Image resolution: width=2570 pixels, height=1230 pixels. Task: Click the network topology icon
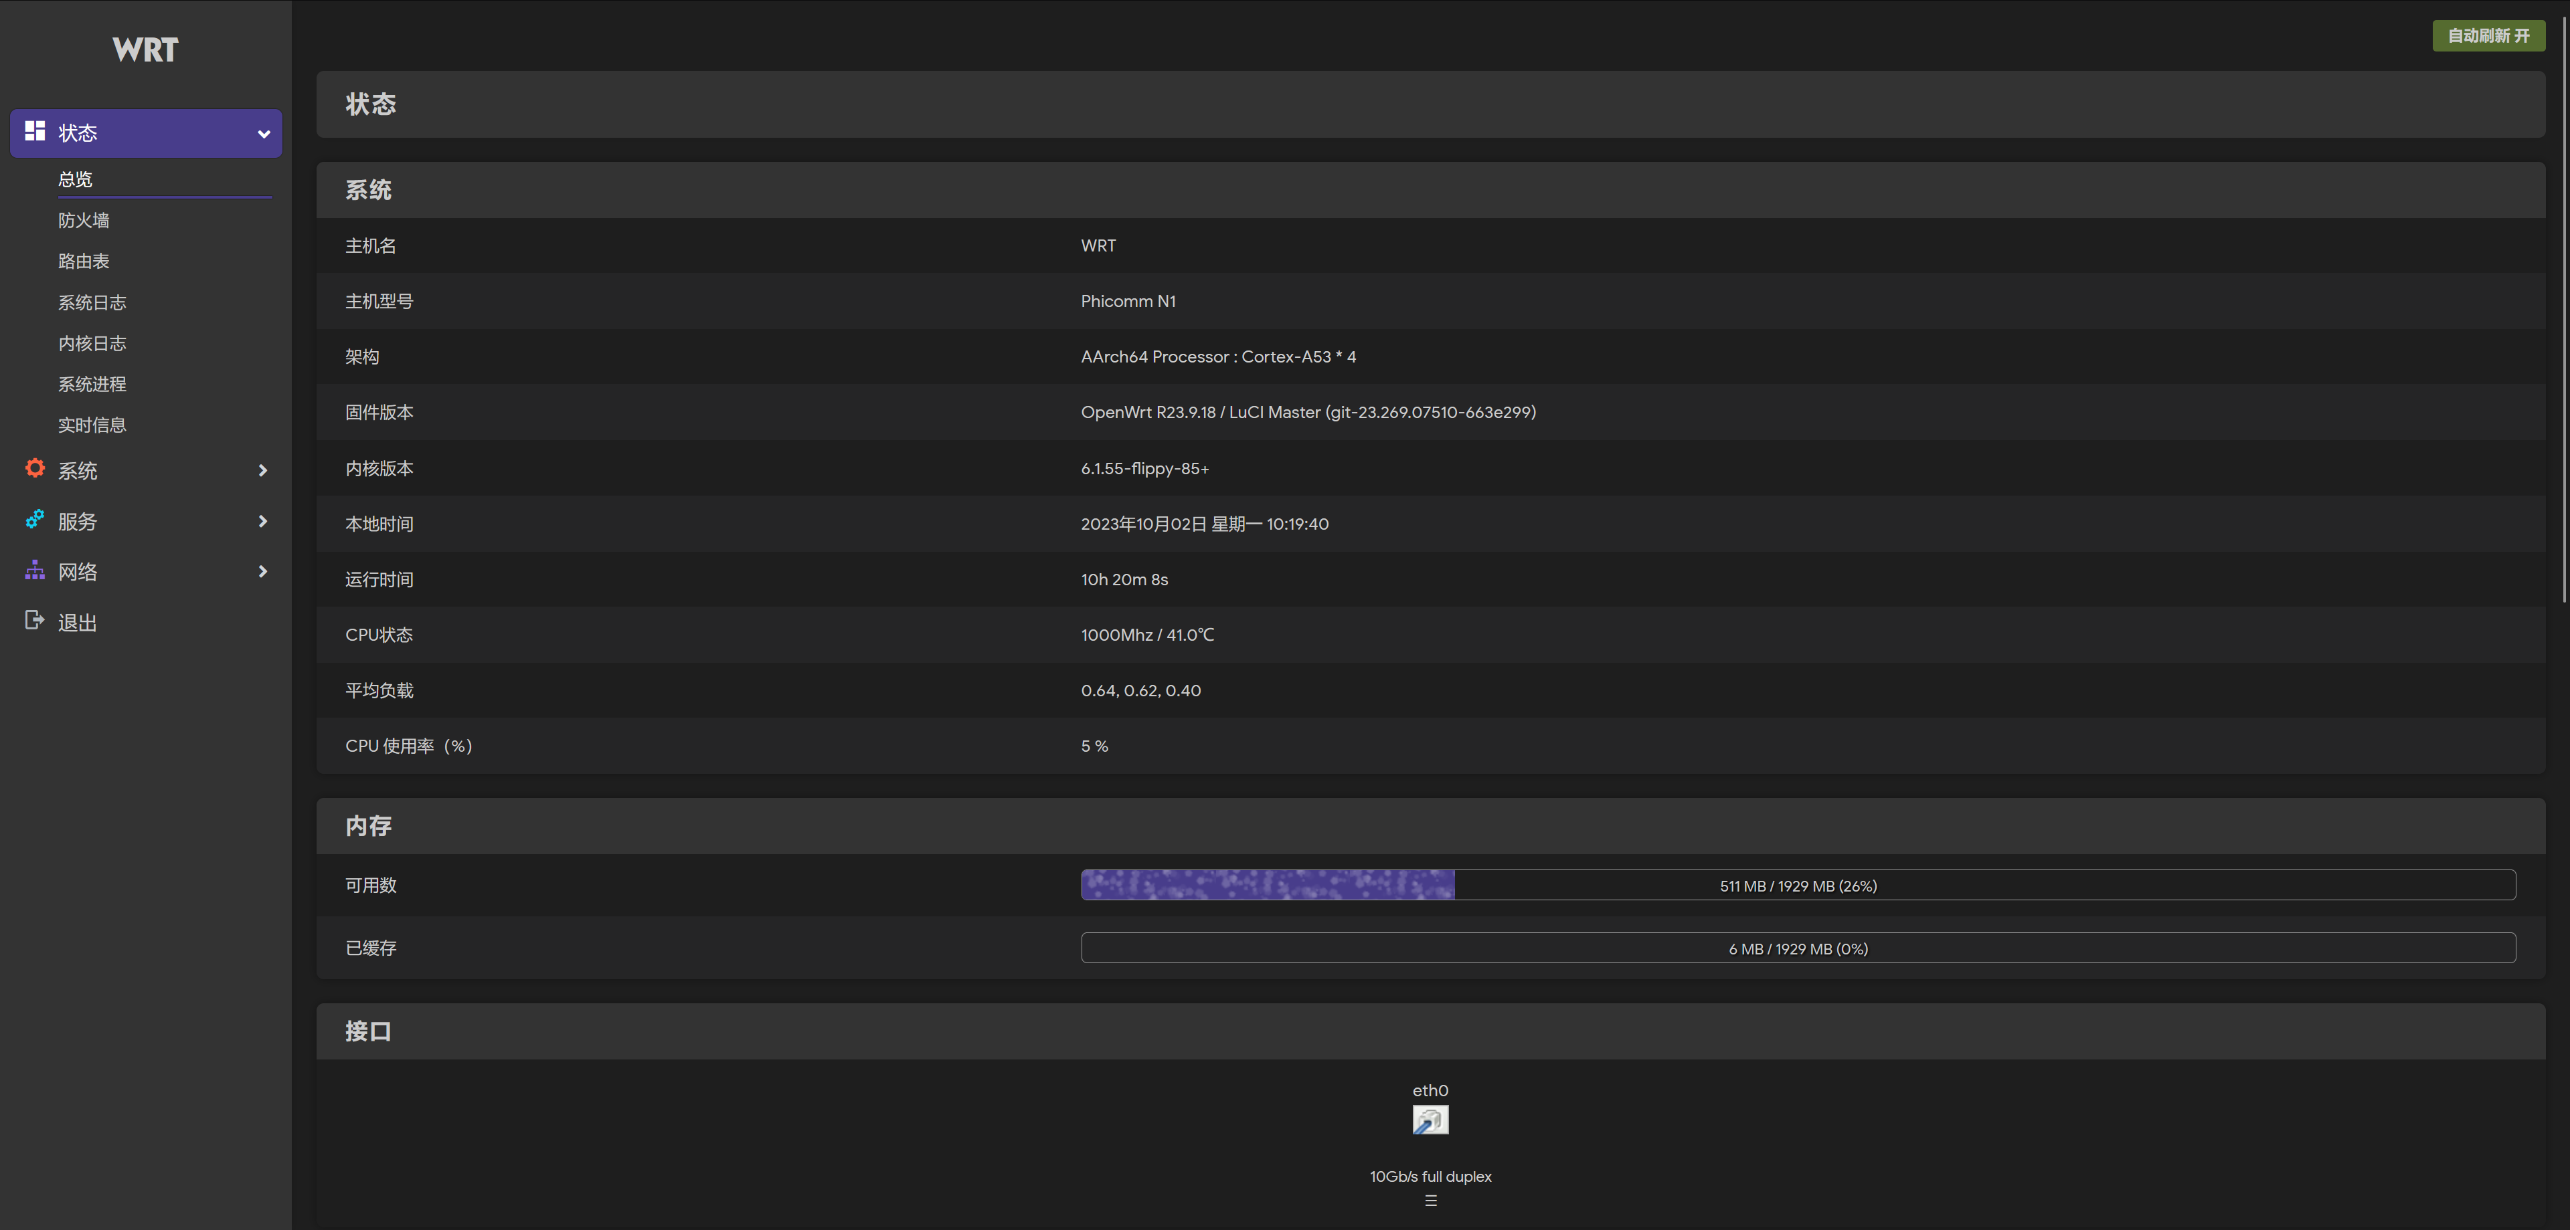pos(35,570)
